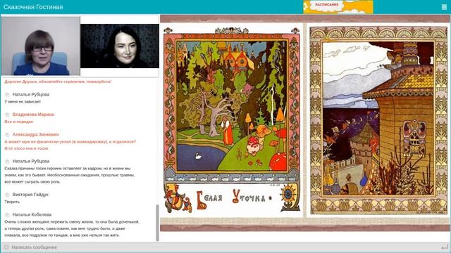Click avatar icon next to Владимова Марина
This screenshot has width=451, height=253.
[7, 115]
